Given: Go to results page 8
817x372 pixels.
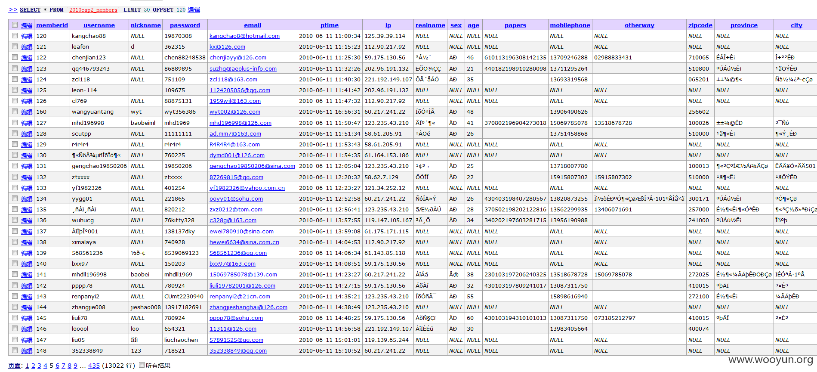Looking at the screenshot, I should (x=69, y=366).
